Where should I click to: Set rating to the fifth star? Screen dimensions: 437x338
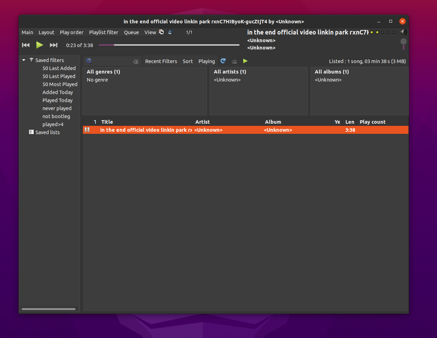click(394, 32)
